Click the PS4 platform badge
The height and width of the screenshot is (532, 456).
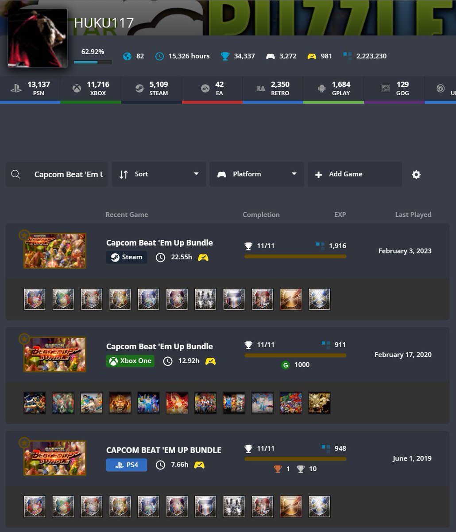(127, 465)
